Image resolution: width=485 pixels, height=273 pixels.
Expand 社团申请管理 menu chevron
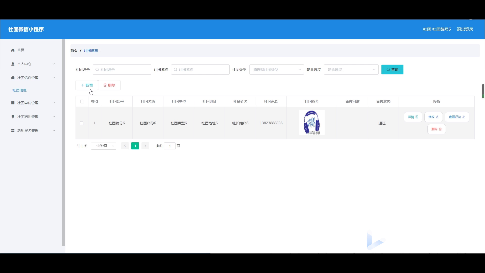pyautogui.click(x=54, y=103)
